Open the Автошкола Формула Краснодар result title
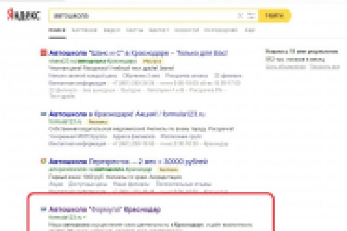This screenshot has height=231, width=347. [x=105, y=209]
